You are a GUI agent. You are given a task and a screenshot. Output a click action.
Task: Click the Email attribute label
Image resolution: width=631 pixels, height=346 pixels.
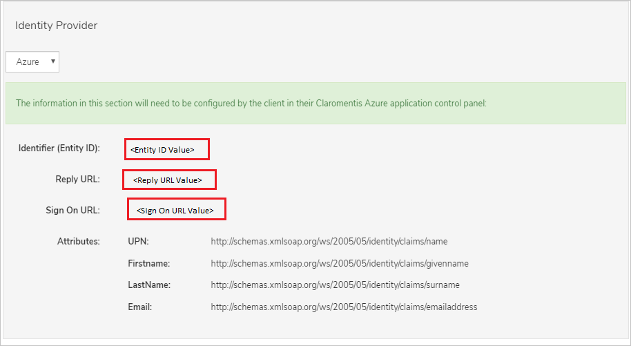tap(140, 307)
